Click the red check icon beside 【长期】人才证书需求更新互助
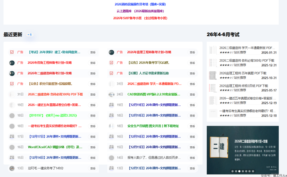287x177 pixels. pyautogui.click(x=111, y=73)
